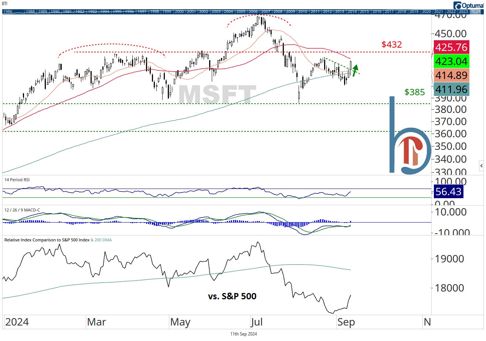Jump to 2016 in the year timeline bar

[x=377, y=11]
